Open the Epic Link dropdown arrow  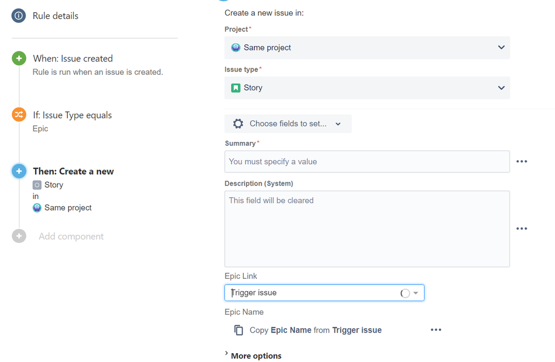click(416, 293)
